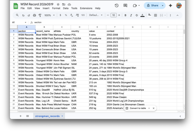Add a new sheet with plus icon
The image size is (195, 132).
21,116
